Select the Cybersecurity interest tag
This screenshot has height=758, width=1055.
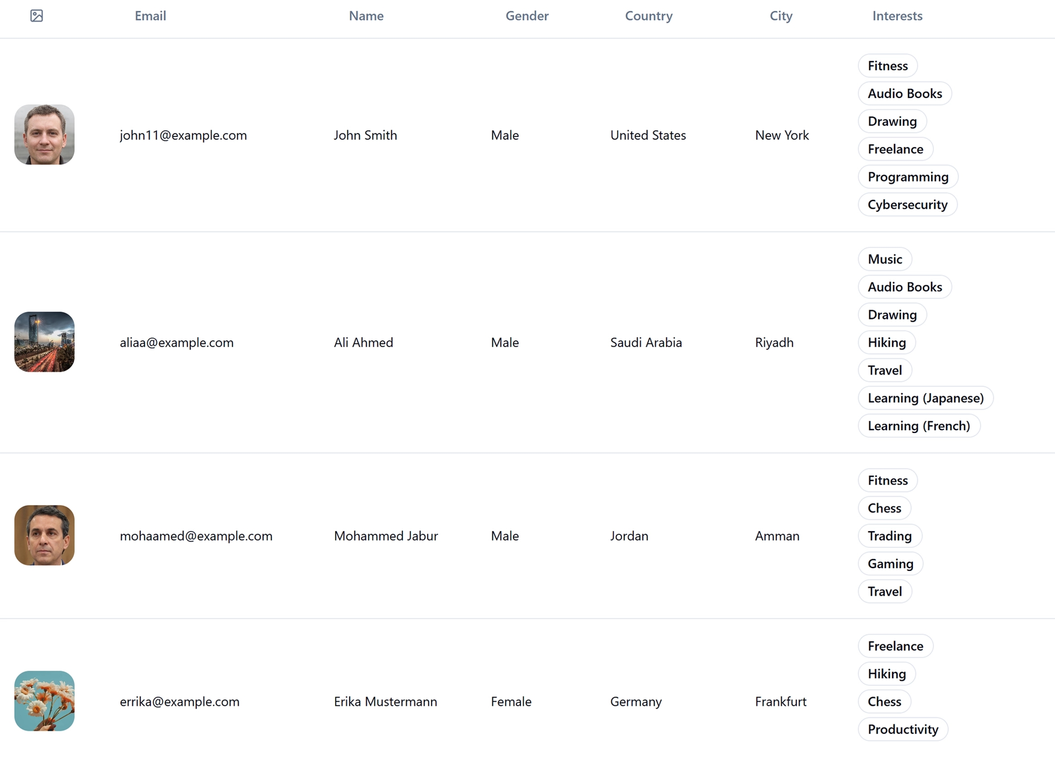[x=908, y=204]
